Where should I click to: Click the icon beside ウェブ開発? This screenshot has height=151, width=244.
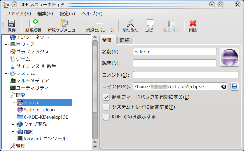point(20,124)
